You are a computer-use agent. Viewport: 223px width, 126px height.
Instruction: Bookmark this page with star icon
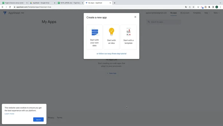[x=193, y=7]
